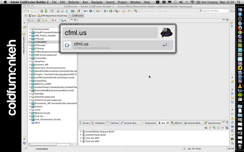
Task: Expand the Accelerometer project
Action: point(30,29)
